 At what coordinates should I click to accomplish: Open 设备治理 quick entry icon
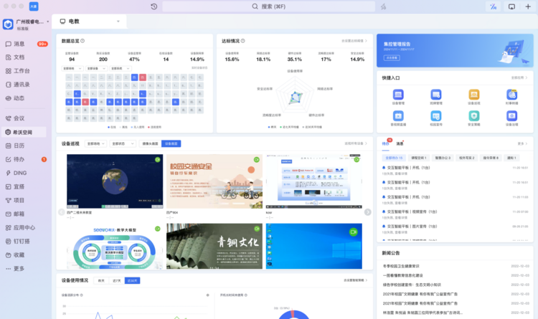point(511,116)
